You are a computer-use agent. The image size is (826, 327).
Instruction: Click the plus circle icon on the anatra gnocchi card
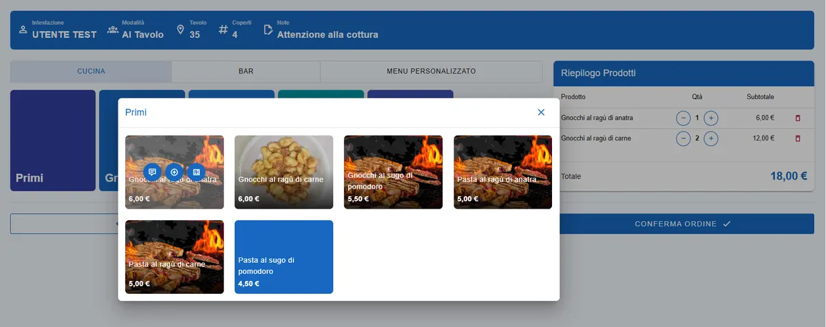[174, 172]
